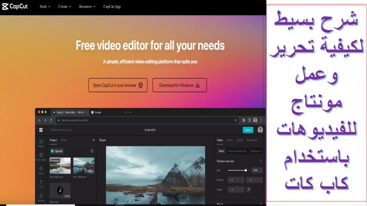The width and height of the screenshot is (367, 206).
Task: Close the CapCut Video Editor tab
Action: tap(87, 112)
